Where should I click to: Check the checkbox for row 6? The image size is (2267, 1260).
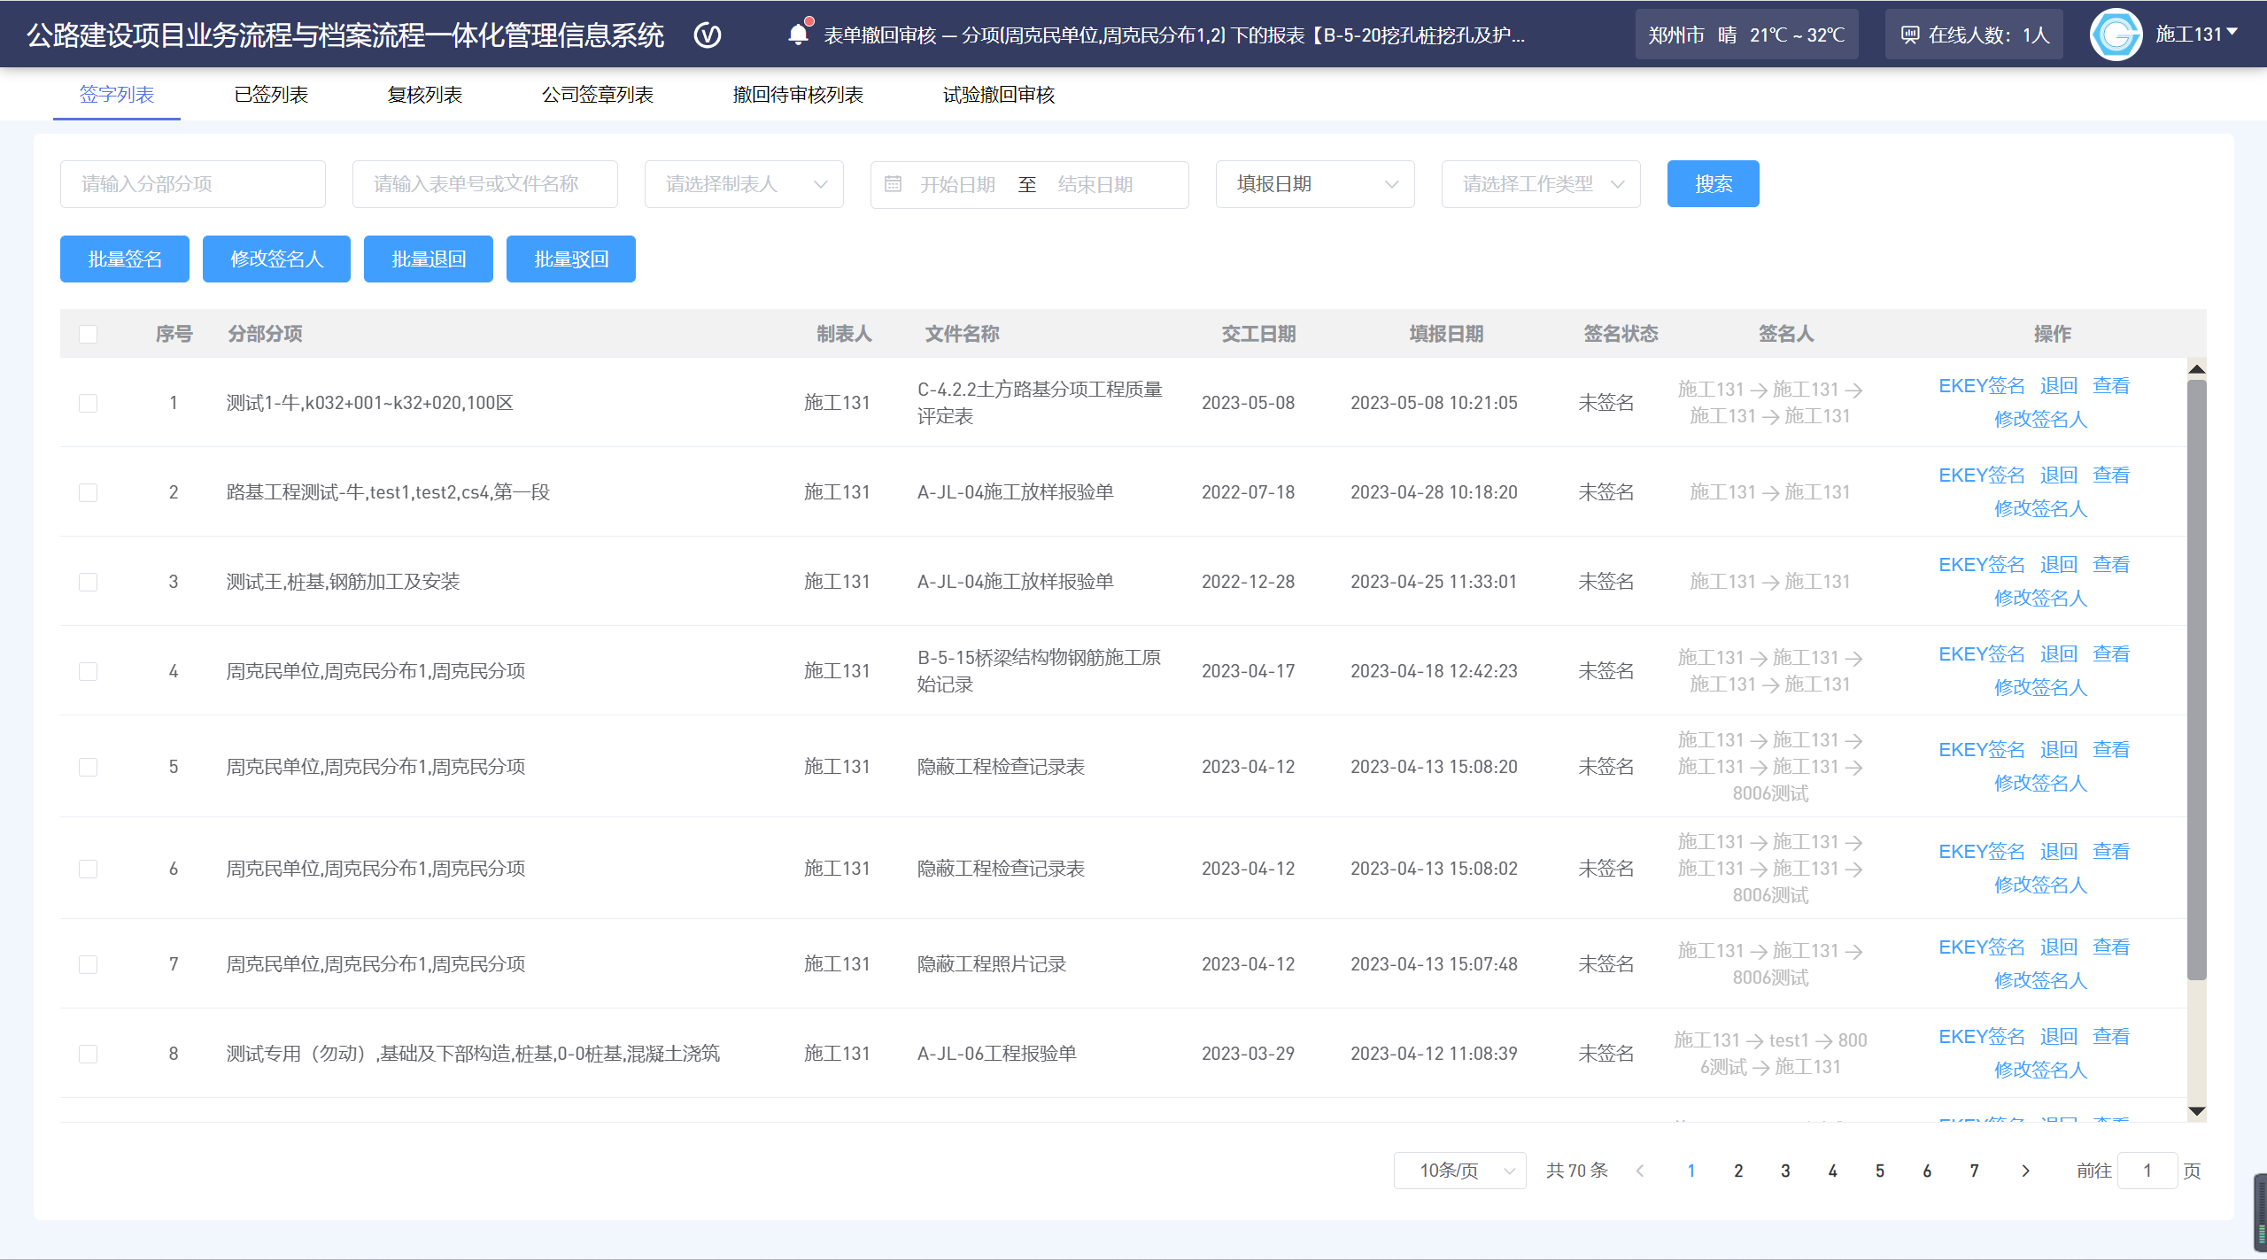(x=88, y=869)
